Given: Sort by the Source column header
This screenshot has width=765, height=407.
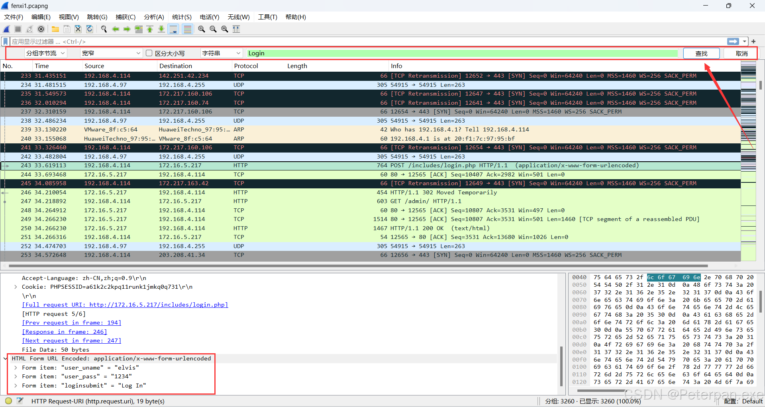Looking at the screenshot, I should (x=94, y=66).
